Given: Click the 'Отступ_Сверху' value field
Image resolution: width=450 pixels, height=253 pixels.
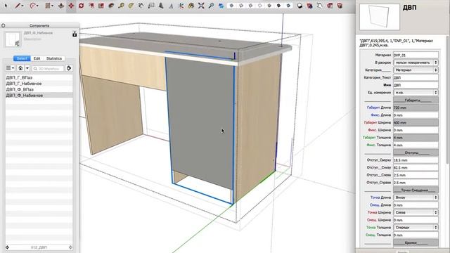Looking at the screenshot, I should 416,160.
